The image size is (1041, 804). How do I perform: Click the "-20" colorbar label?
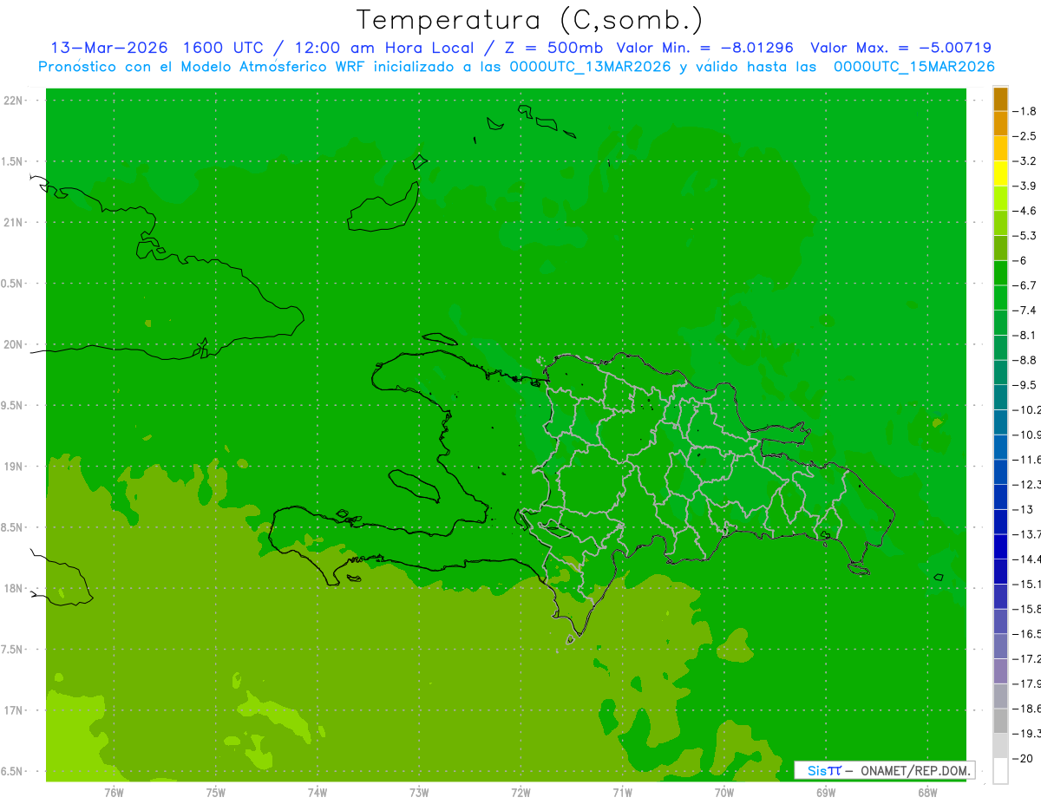pyautogui.click(x=1023, y=759)
